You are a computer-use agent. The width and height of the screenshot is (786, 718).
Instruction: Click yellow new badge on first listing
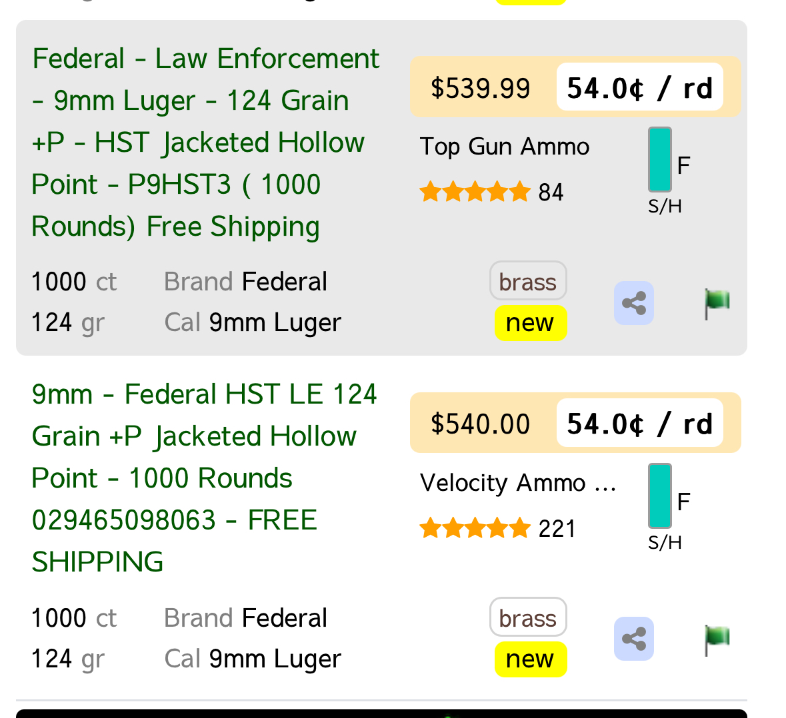click(x=531, y=323)
